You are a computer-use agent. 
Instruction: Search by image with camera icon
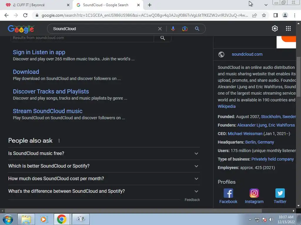(x=185, y=29)
